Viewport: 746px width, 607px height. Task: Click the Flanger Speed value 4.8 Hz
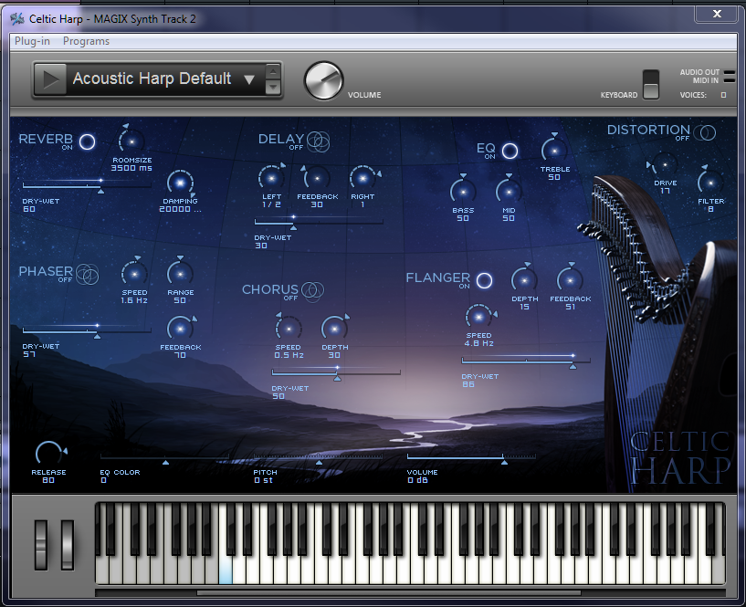click(478, 343)
